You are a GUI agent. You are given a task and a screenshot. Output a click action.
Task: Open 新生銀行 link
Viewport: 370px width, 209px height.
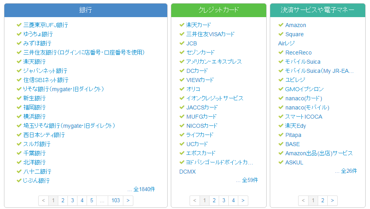click(34, 98)
